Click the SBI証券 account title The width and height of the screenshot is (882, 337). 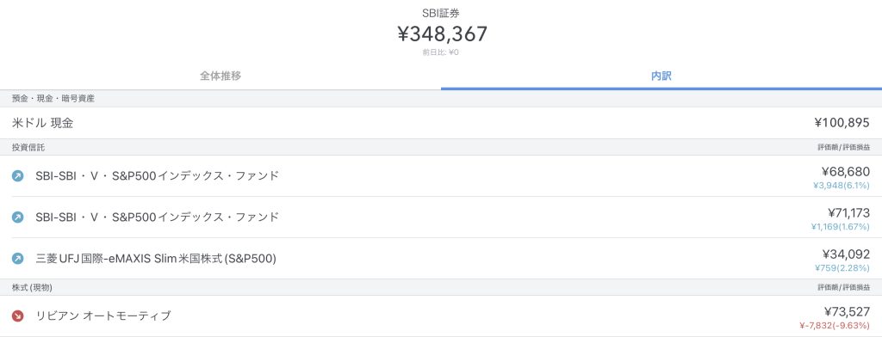point(441,14)
